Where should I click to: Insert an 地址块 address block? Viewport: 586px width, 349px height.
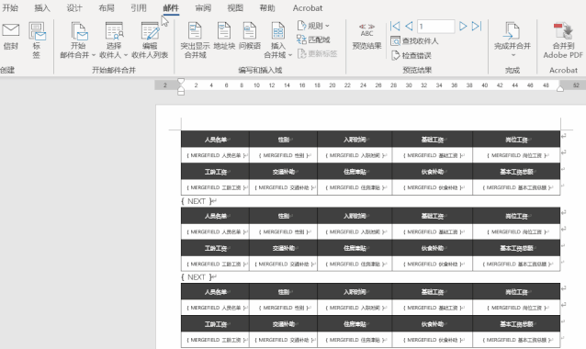[x=224, y=30]
